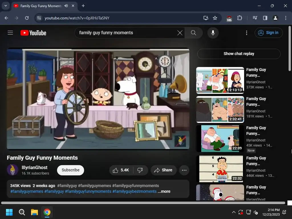Dislike the video with thumbs down

(x=140, y=170)
